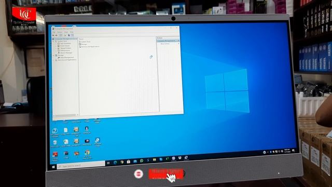Open the Help menu in Computer Management
Viewport: 332px width, 187px height.
[x=72, y=32]
